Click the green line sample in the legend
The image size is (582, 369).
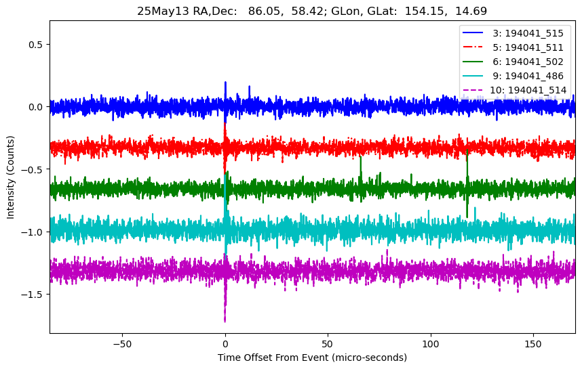click(473, 62)
